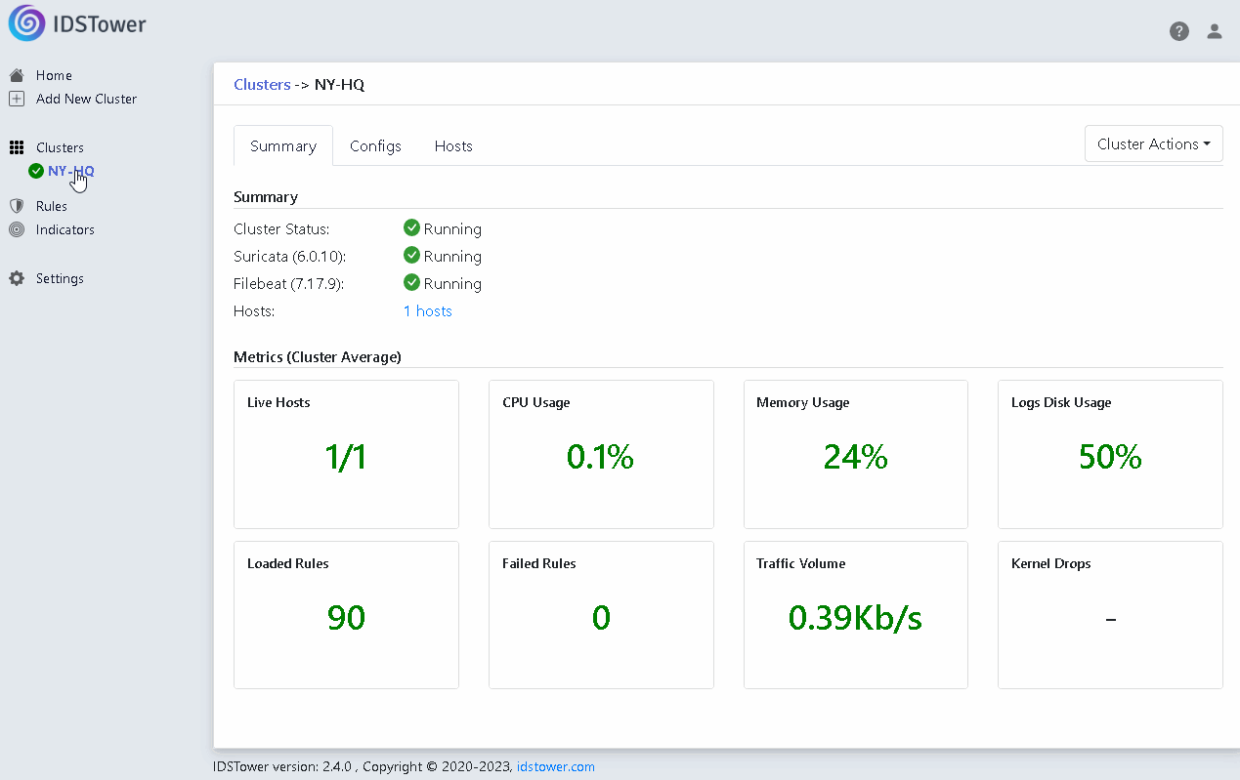
Task: Click the Kernel Drops dash value
Action: click(x=1110, y=618)
